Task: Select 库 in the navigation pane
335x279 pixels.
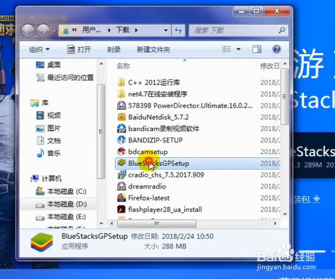Action: [45, 103]
